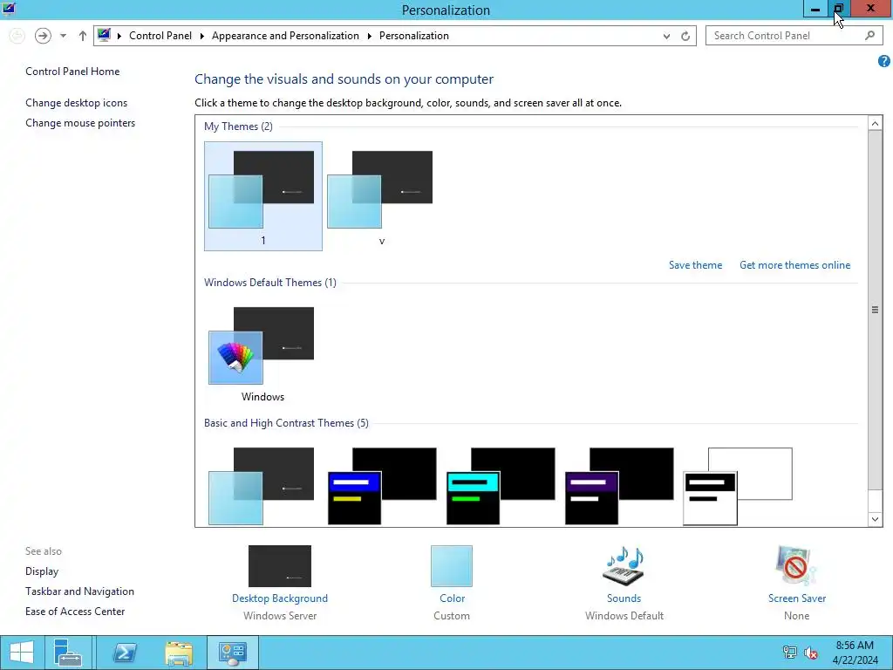Screen dimensions: 893x670
Task: Choose the cyan-titled high contrast theme
Action: click(501, 486)
